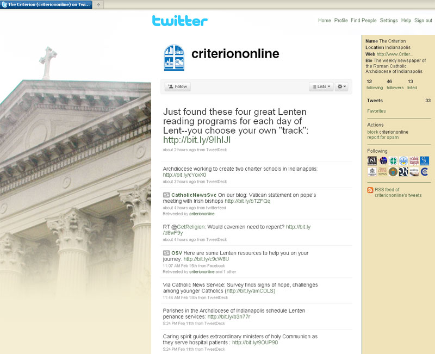The image size is (435, 354).
Task: Open the blue C-shaped logo avatar in Following
Action: [x=425, y=172]
